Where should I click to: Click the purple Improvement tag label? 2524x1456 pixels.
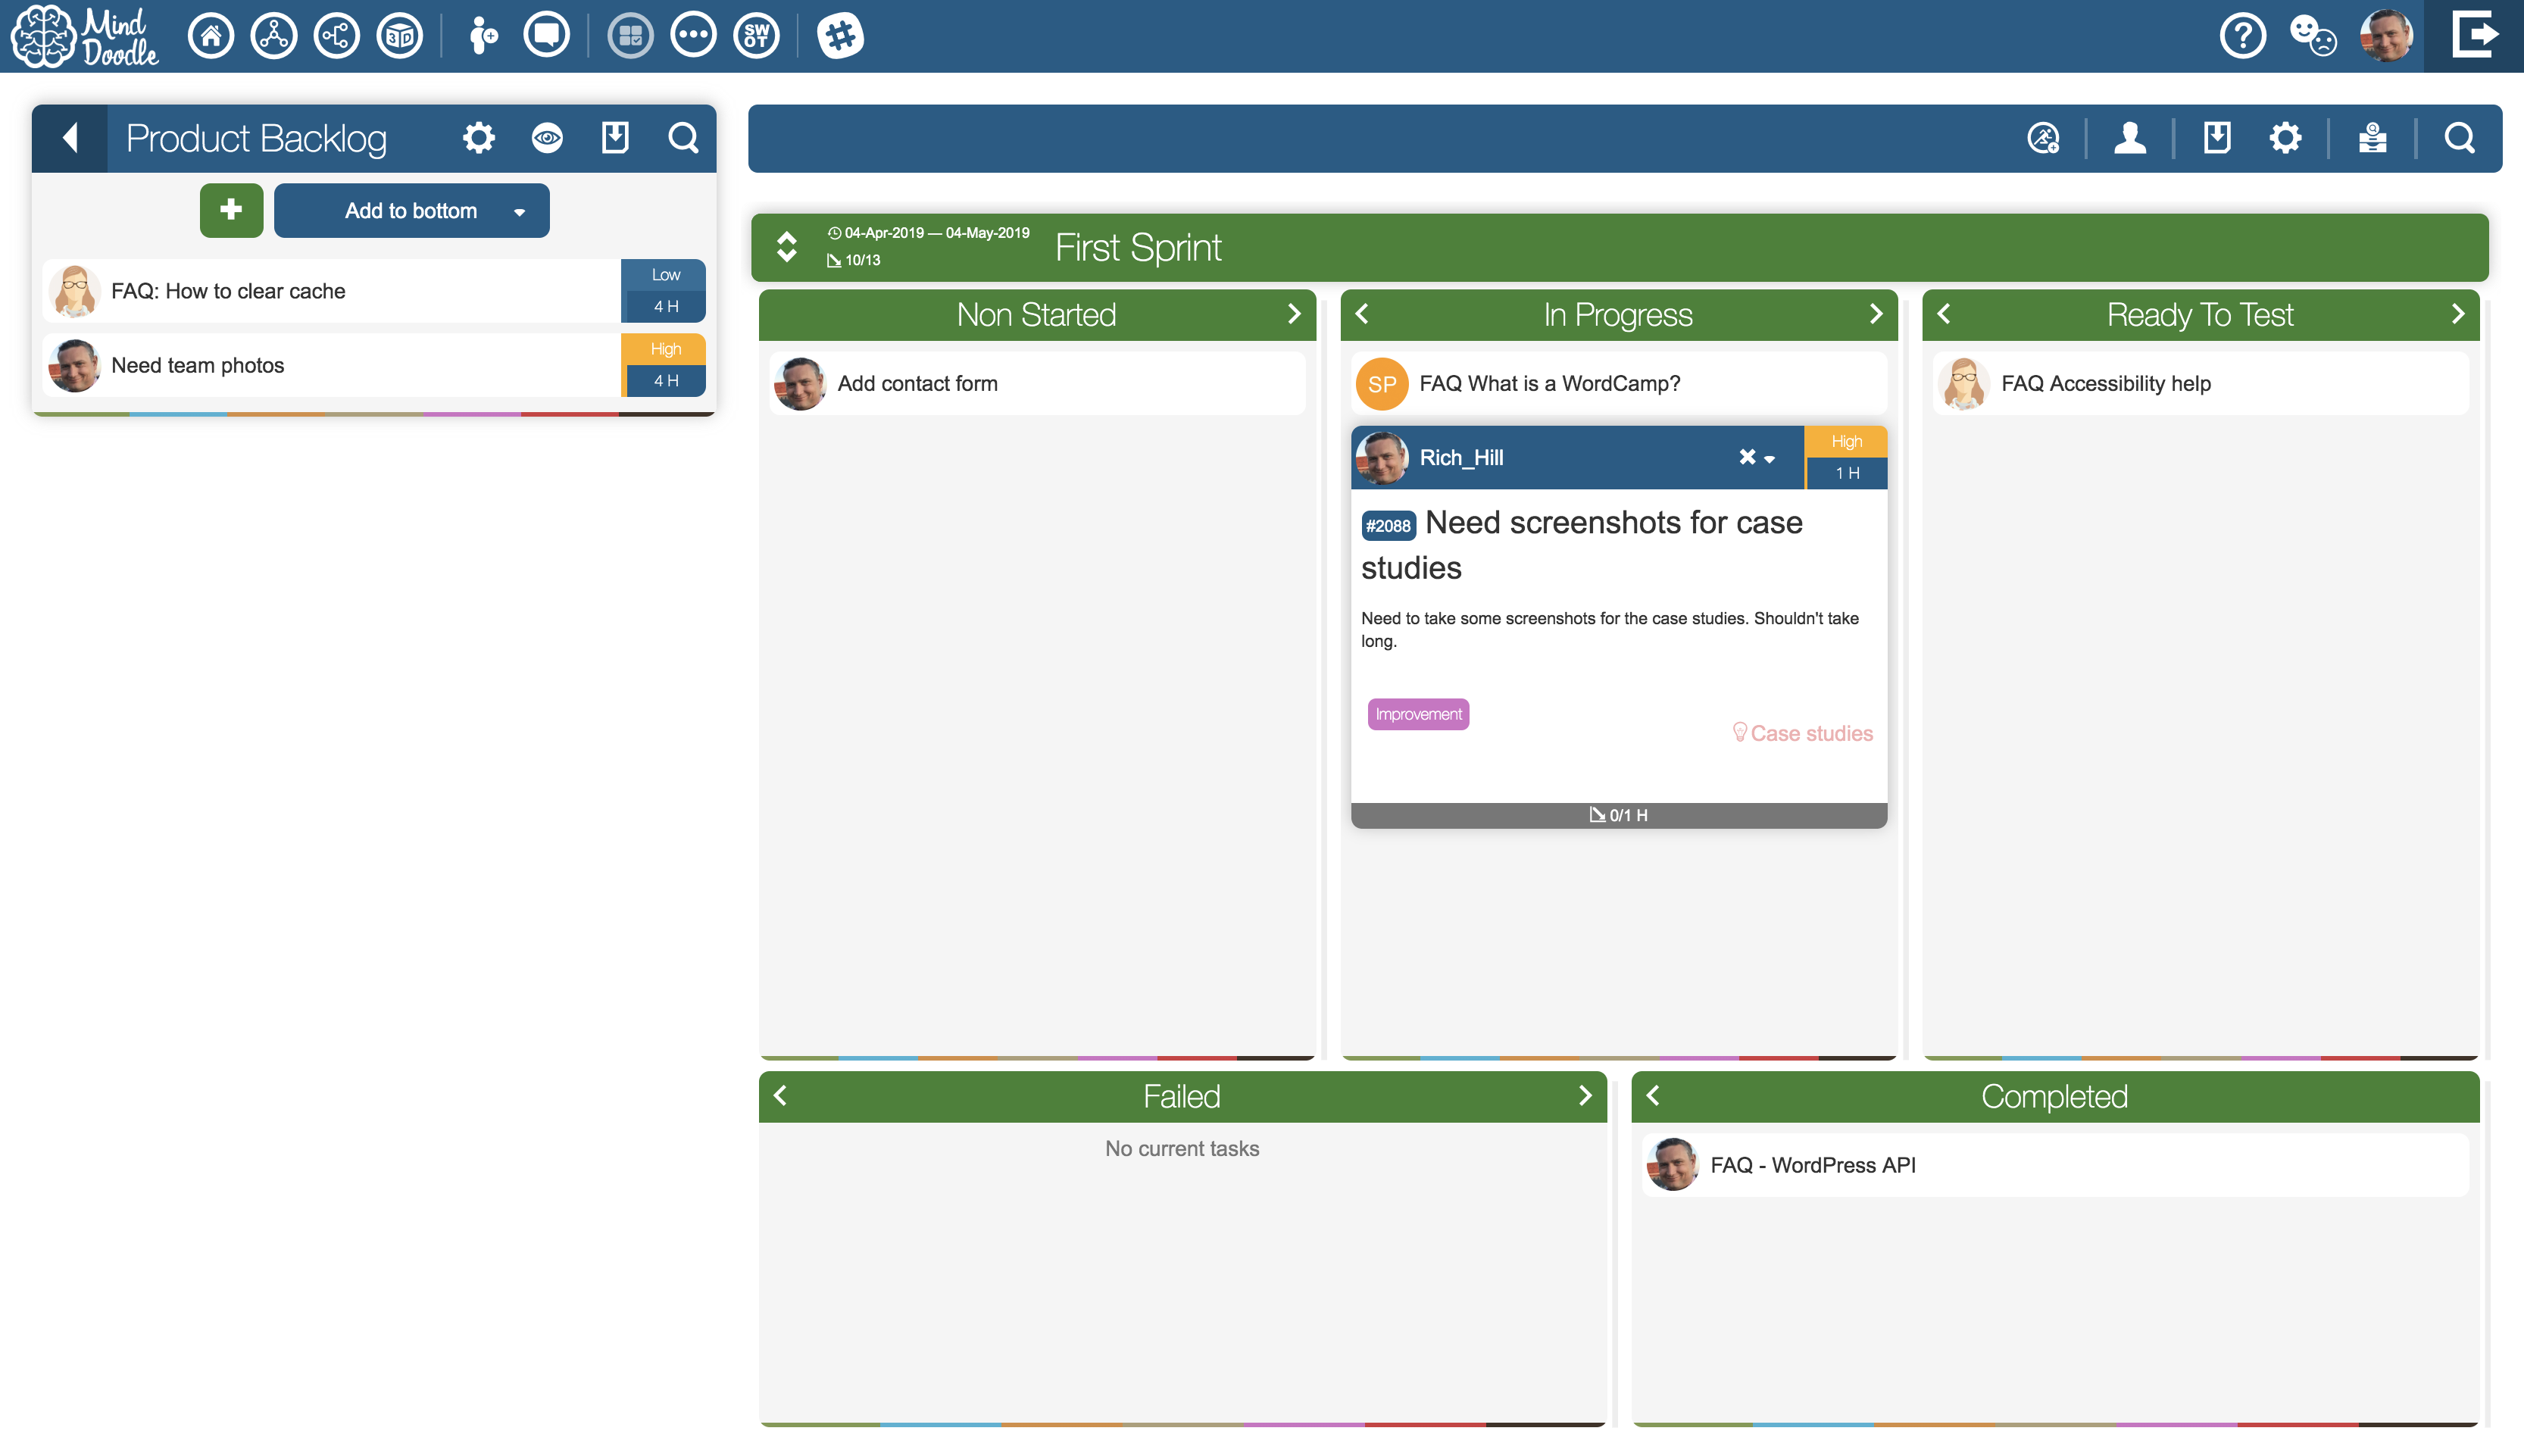click(1417, 714)
